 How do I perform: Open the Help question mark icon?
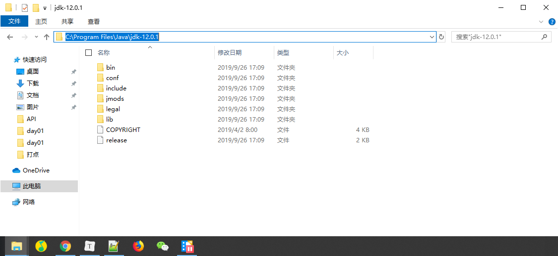[552, 22]
